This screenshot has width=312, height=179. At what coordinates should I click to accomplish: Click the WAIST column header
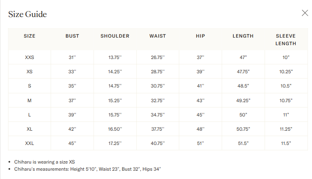(158, 36)
